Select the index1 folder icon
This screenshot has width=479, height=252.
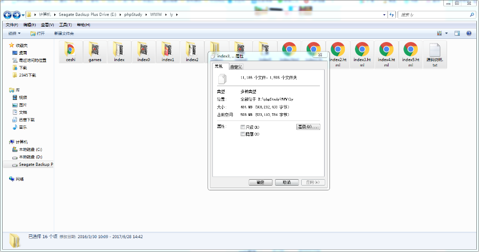point(168,49)
